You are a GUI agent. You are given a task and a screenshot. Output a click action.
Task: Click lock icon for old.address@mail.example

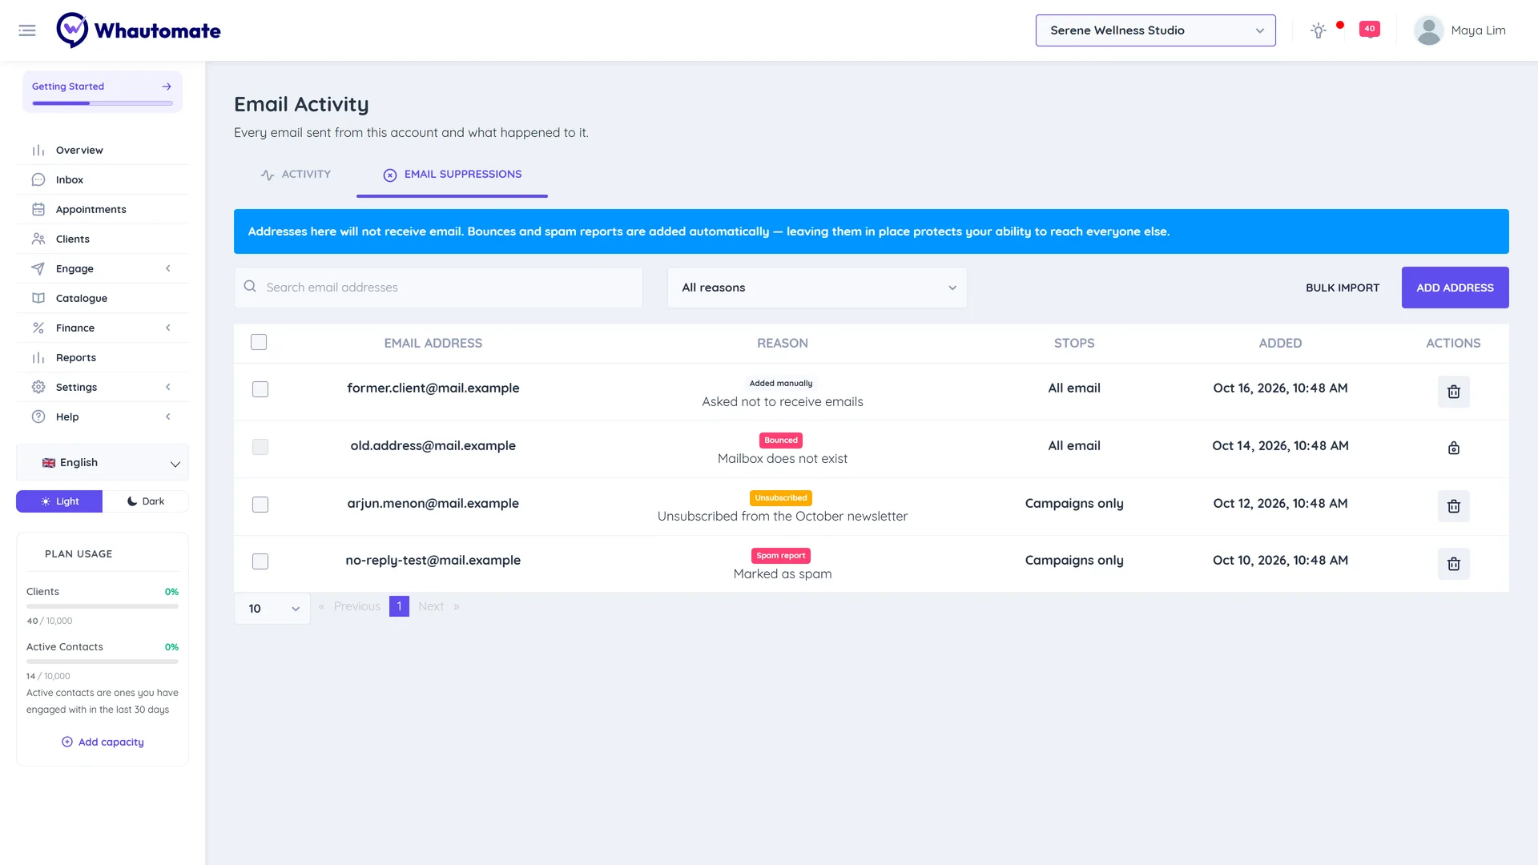1453,449
